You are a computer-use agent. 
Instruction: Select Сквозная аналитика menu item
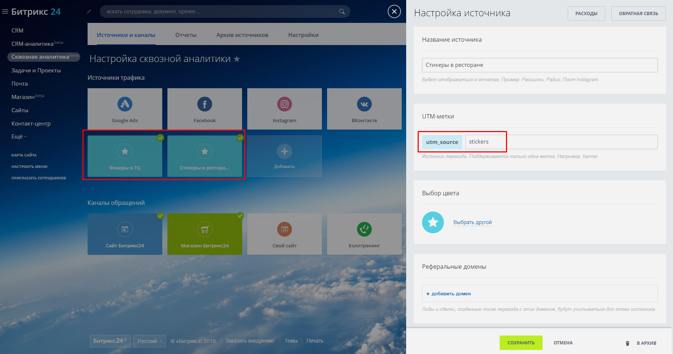44,57
